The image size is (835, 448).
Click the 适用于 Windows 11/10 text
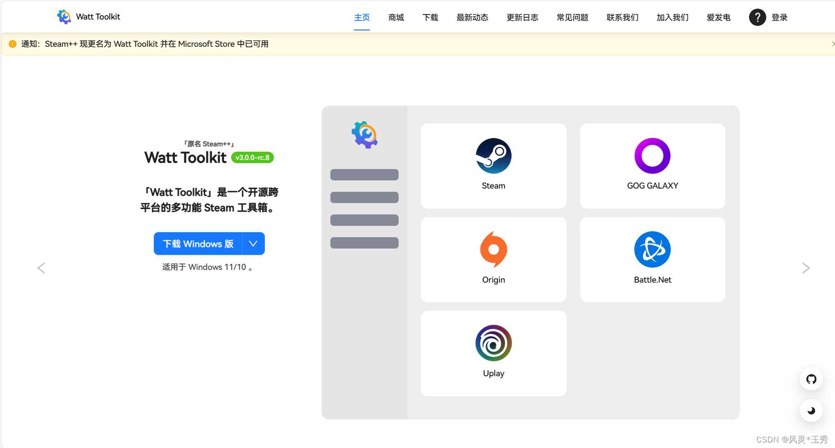pyautogui.click(x=207, y=267)
